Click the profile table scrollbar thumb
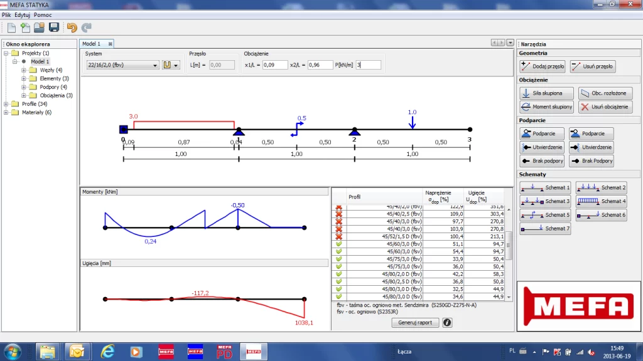This screenshot has height=361, width=643. pyautogui.click(x=509, y=246)
